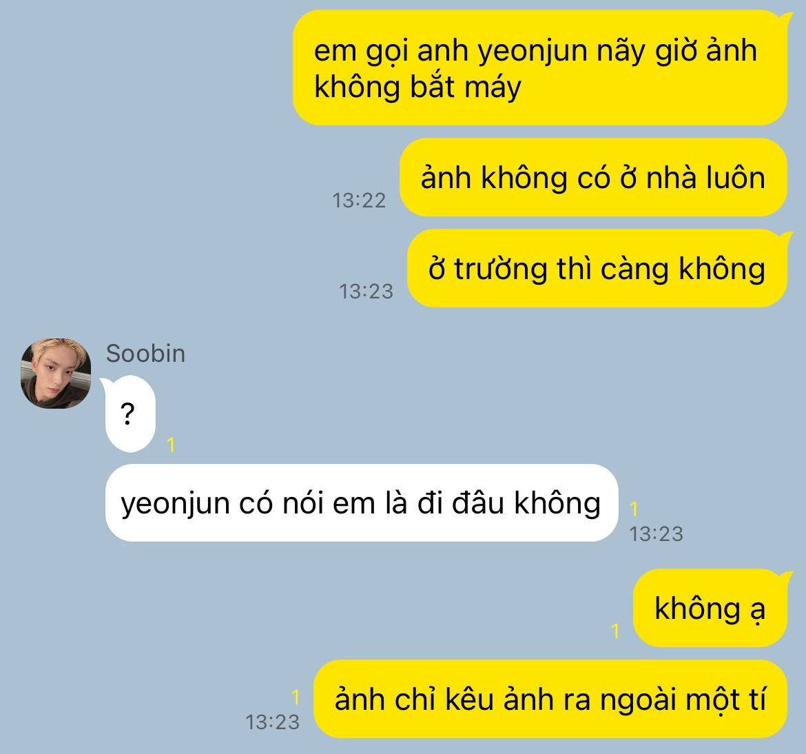806x754 pixels.
Task: Click 'không bắt máy' text in first bubble
Action: tap(417, 87)
